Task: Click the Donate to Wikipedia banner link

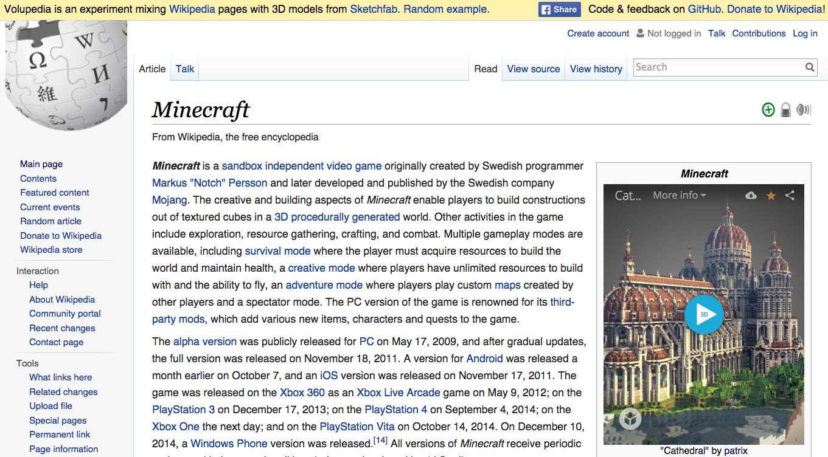Action: (x=774, y=9)
